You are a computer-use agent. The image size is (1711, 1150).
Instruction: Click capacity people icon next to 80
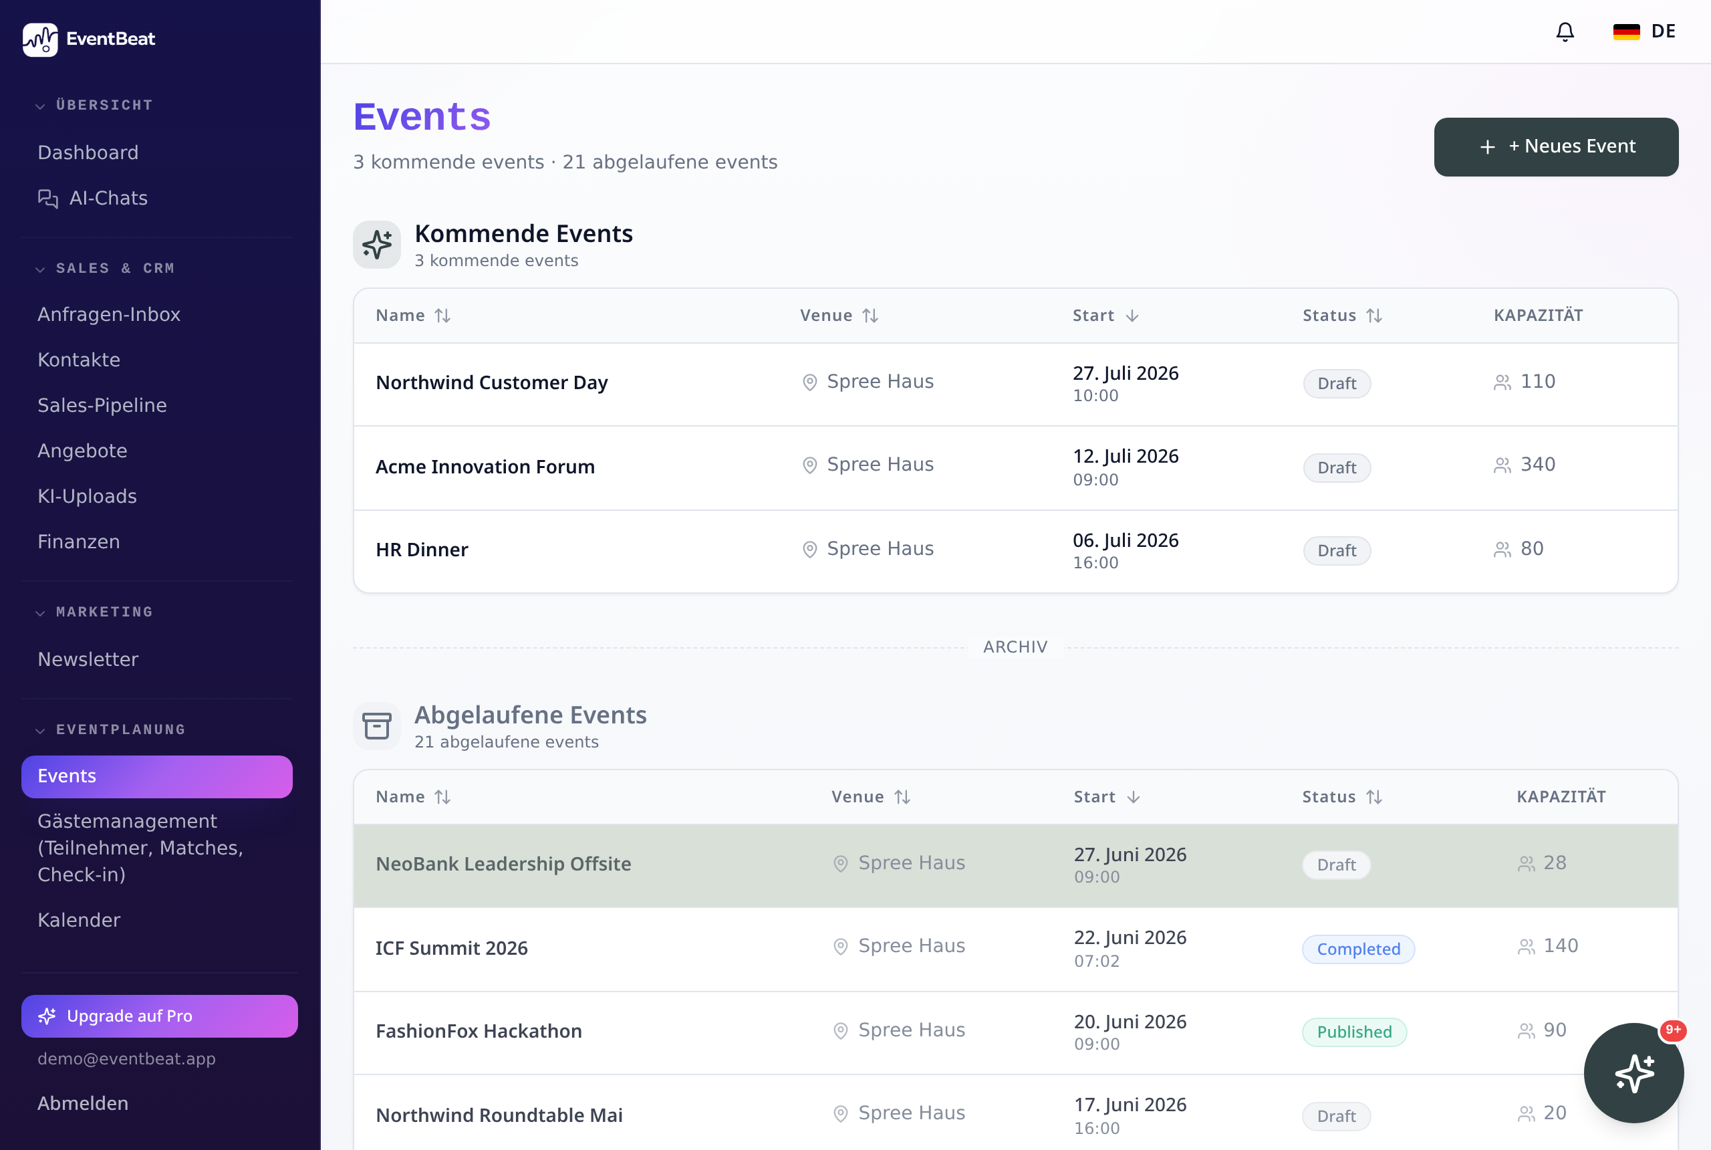1502,550
